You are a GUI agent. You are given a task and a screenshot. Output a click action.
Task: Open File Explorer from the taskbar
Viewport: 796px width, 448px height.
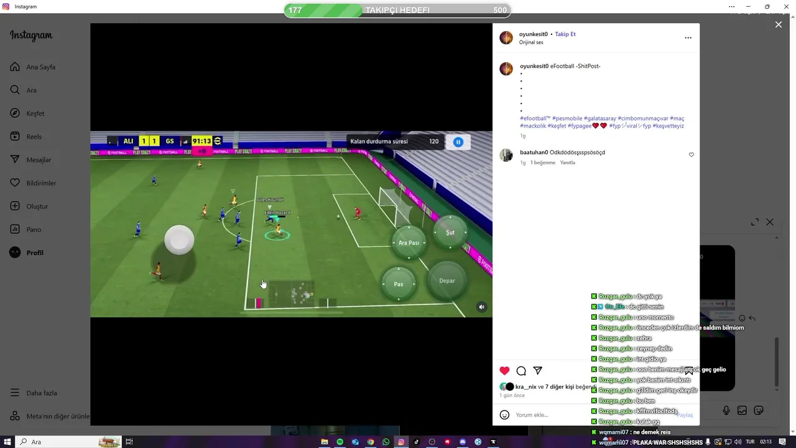(x=325, y=442)
